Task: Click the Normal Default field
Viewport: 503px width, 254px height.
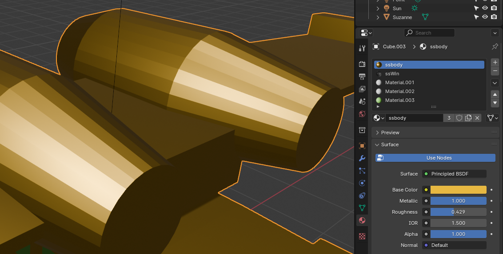Action: coord(454,245)
